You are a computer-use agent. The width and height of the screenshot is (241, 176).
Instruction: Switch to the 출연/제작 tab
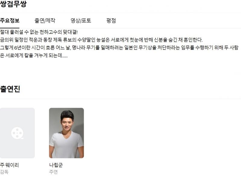45,20
